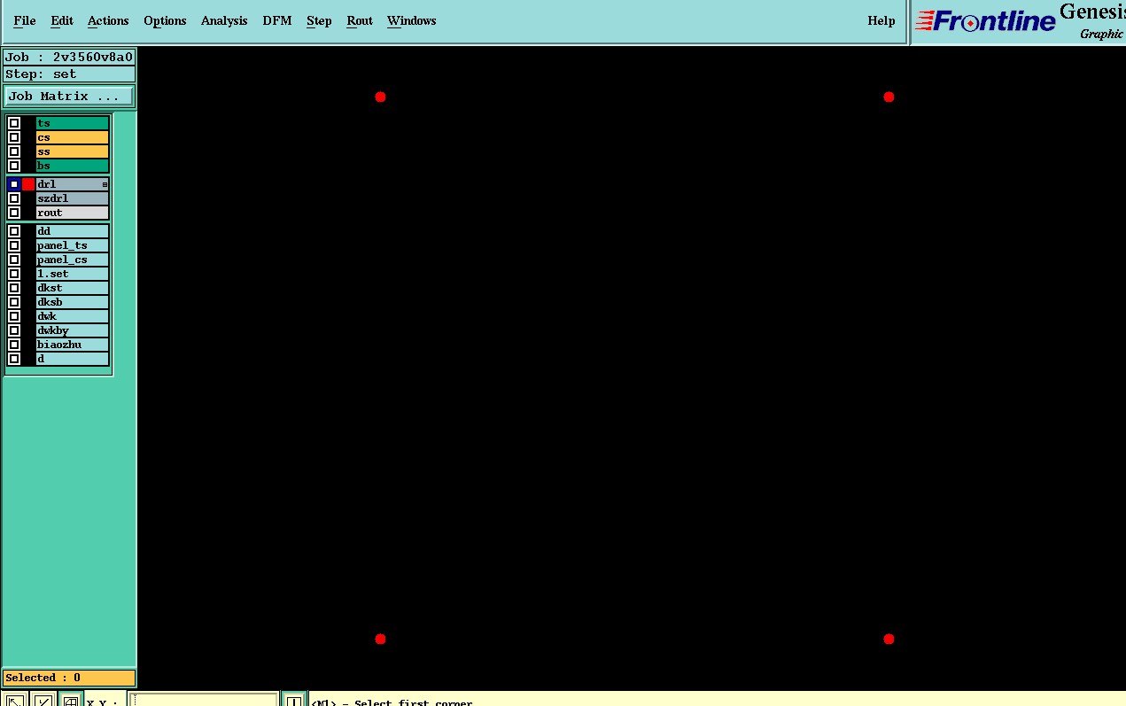Select the dwkby layer name
Screen dimensions: 1126x706
tap(73, 330)
